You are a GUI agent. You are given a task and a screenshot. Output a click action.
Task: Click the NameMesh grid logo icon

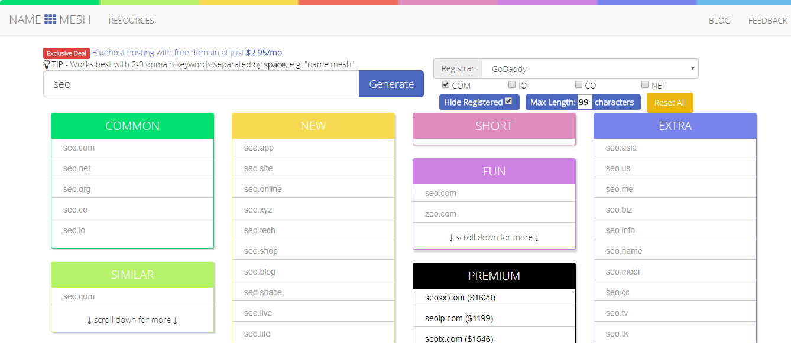pyautogui.click(x=50, y=19)
